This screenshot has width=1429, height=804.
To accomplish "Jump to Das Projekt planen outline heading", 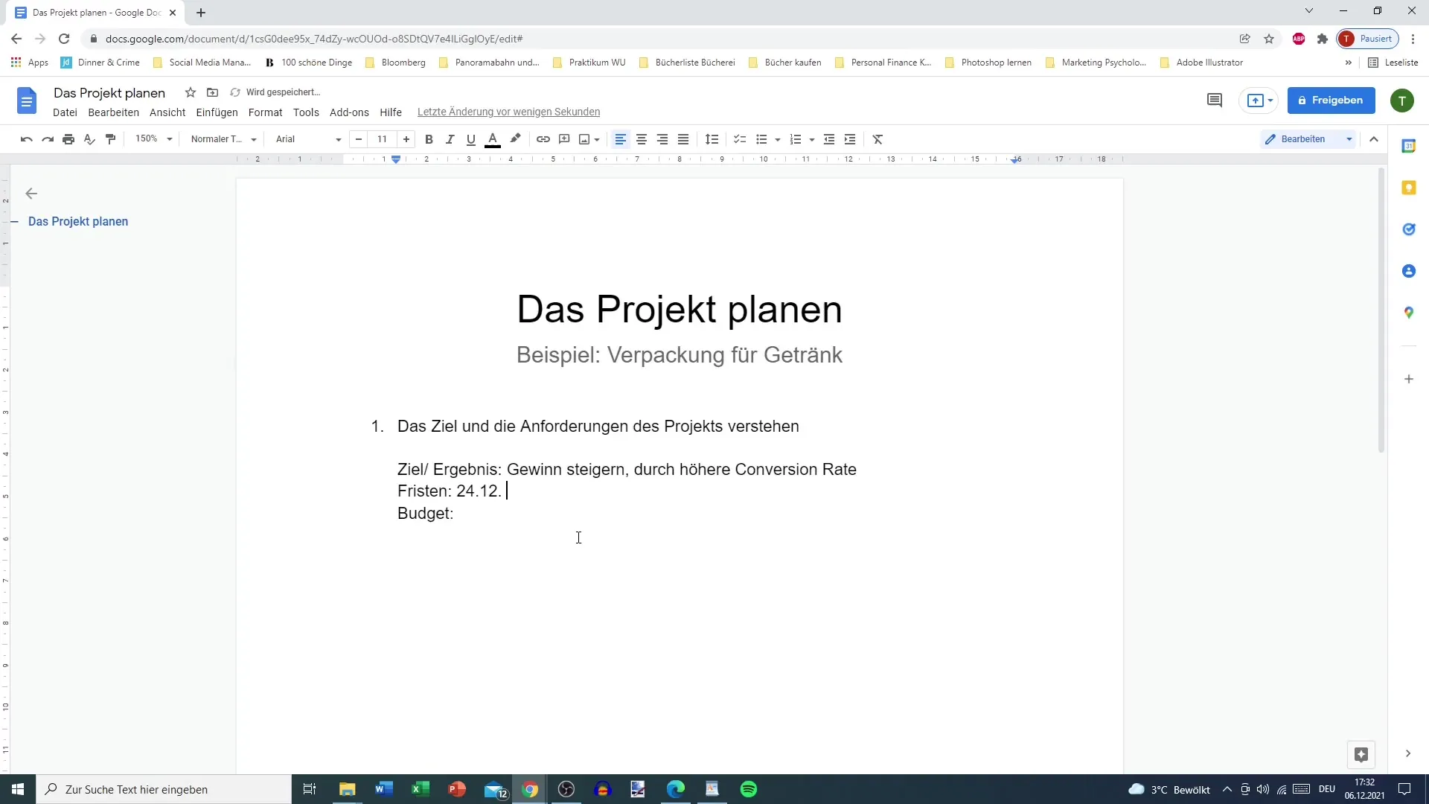I will [78, 221].
